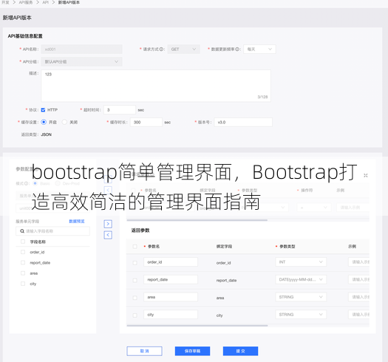Open the 请求方式 GET dropdown
Screen dimensions: 388x362
(183, 49)
